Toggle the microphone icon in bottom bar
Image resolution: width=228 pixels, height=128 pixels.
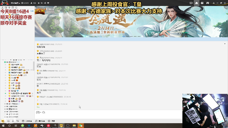(x=13, y=121)
